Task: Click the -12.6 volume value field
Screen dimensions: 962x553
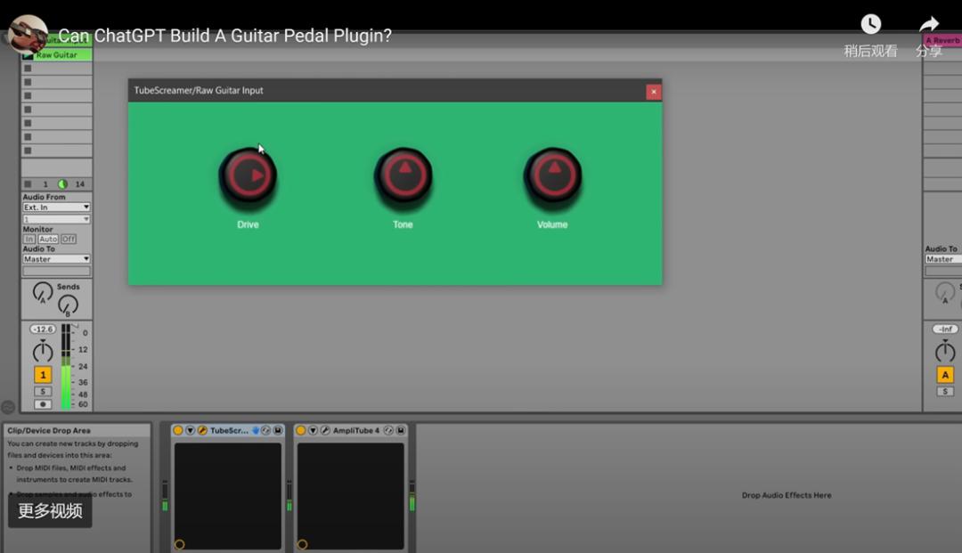Action: coord(43,329)
